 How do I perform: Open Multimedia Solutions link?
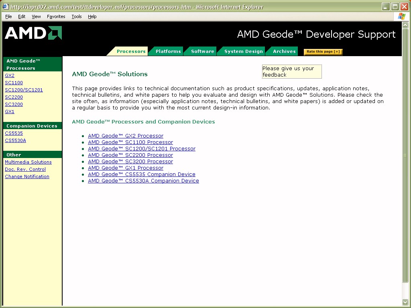tap(28, 162)
